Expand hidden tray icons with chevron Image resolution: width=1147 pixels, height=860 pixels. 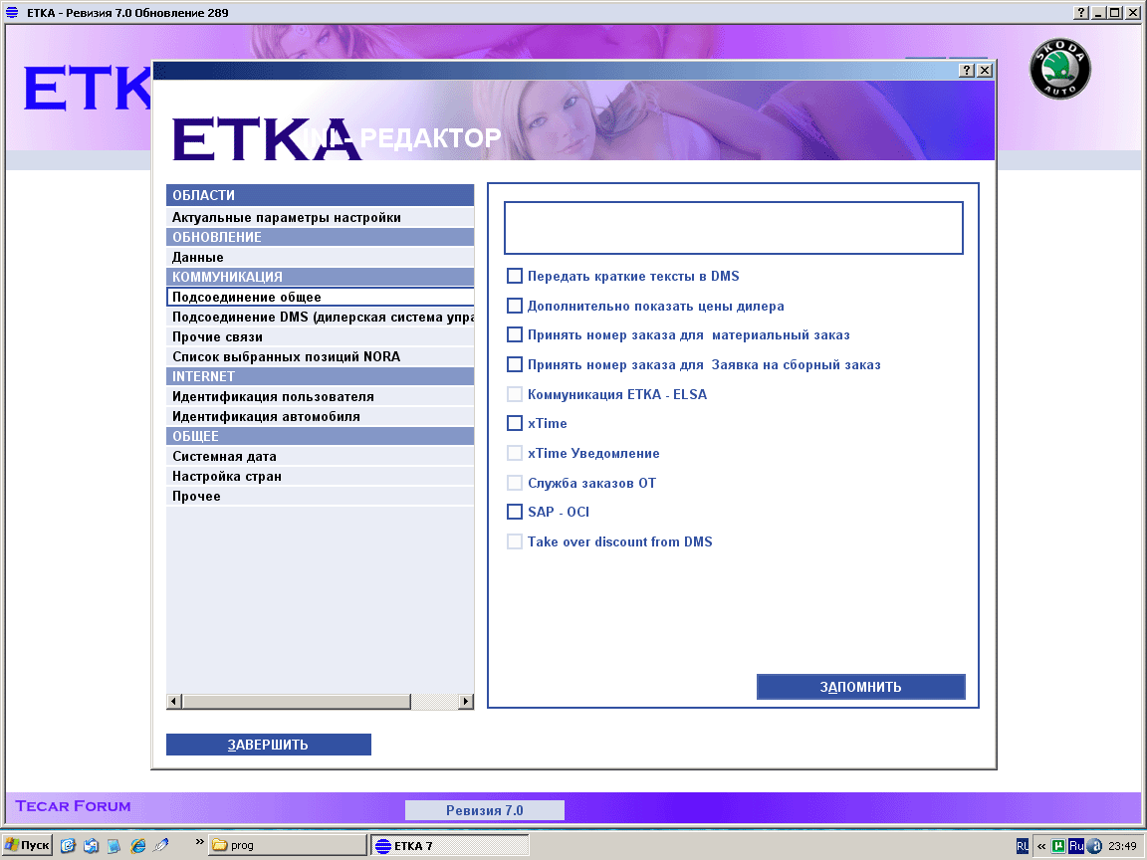[x=1041, y=846]
